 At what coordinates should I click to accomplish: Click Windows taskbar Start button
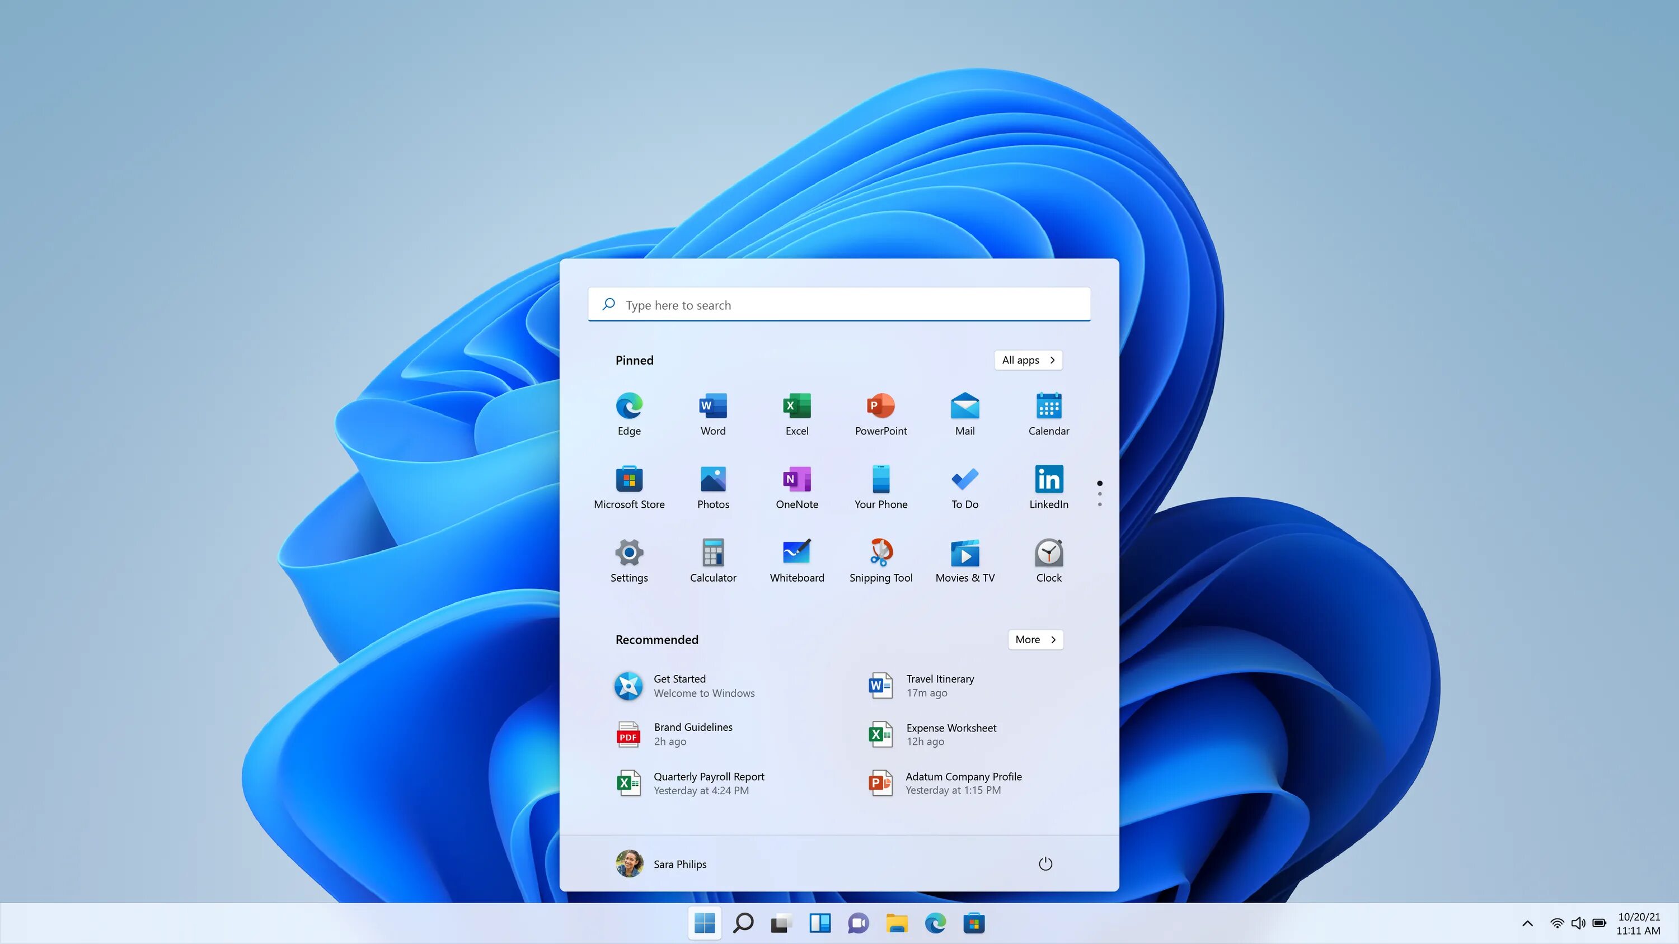(705, 923)
